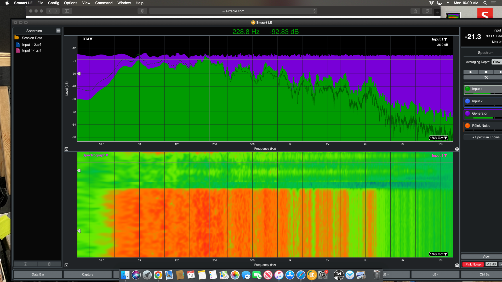Click the Wi-Fi icon in the menu bar

pyautogui.click(x=431, y=3)
